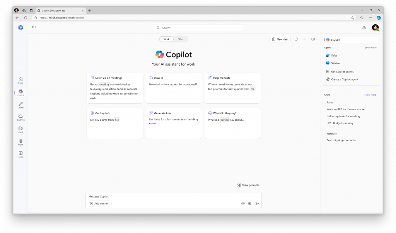Open the settings gear
This screenshot has width=396, height=233.
pyautogui.click(x=364, y=28)
